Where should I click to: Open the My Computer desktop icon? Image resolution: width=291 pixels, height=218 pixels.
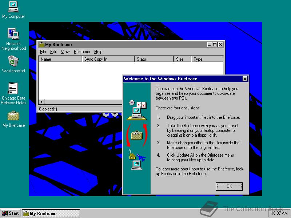[x=13, y=10]
